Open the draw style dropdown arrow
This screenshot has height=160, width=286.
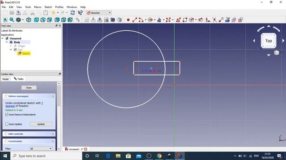click(23, 20)
